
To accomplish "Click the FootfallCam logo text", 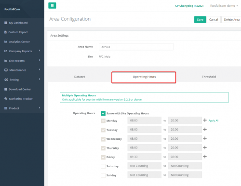I will (12, 9).
